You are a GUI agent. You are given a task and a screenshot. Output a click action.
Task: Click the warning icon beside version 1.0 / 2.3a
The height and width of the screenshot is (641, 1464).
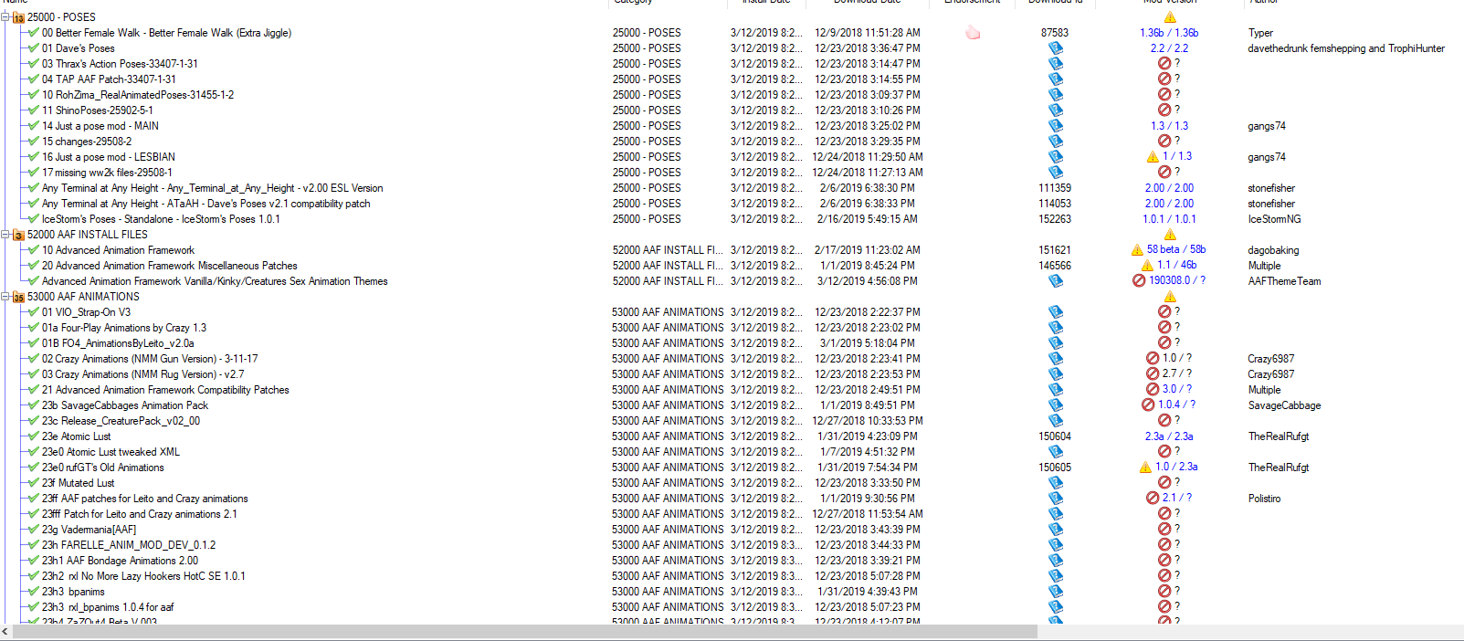pos(1145,468)
